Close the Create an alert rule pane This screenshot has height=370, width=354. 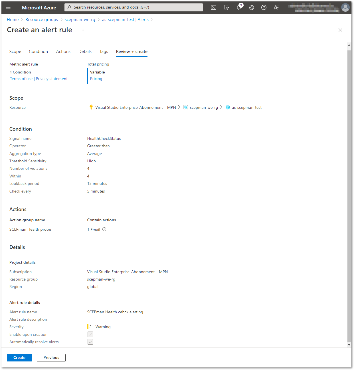click(340, 30)
